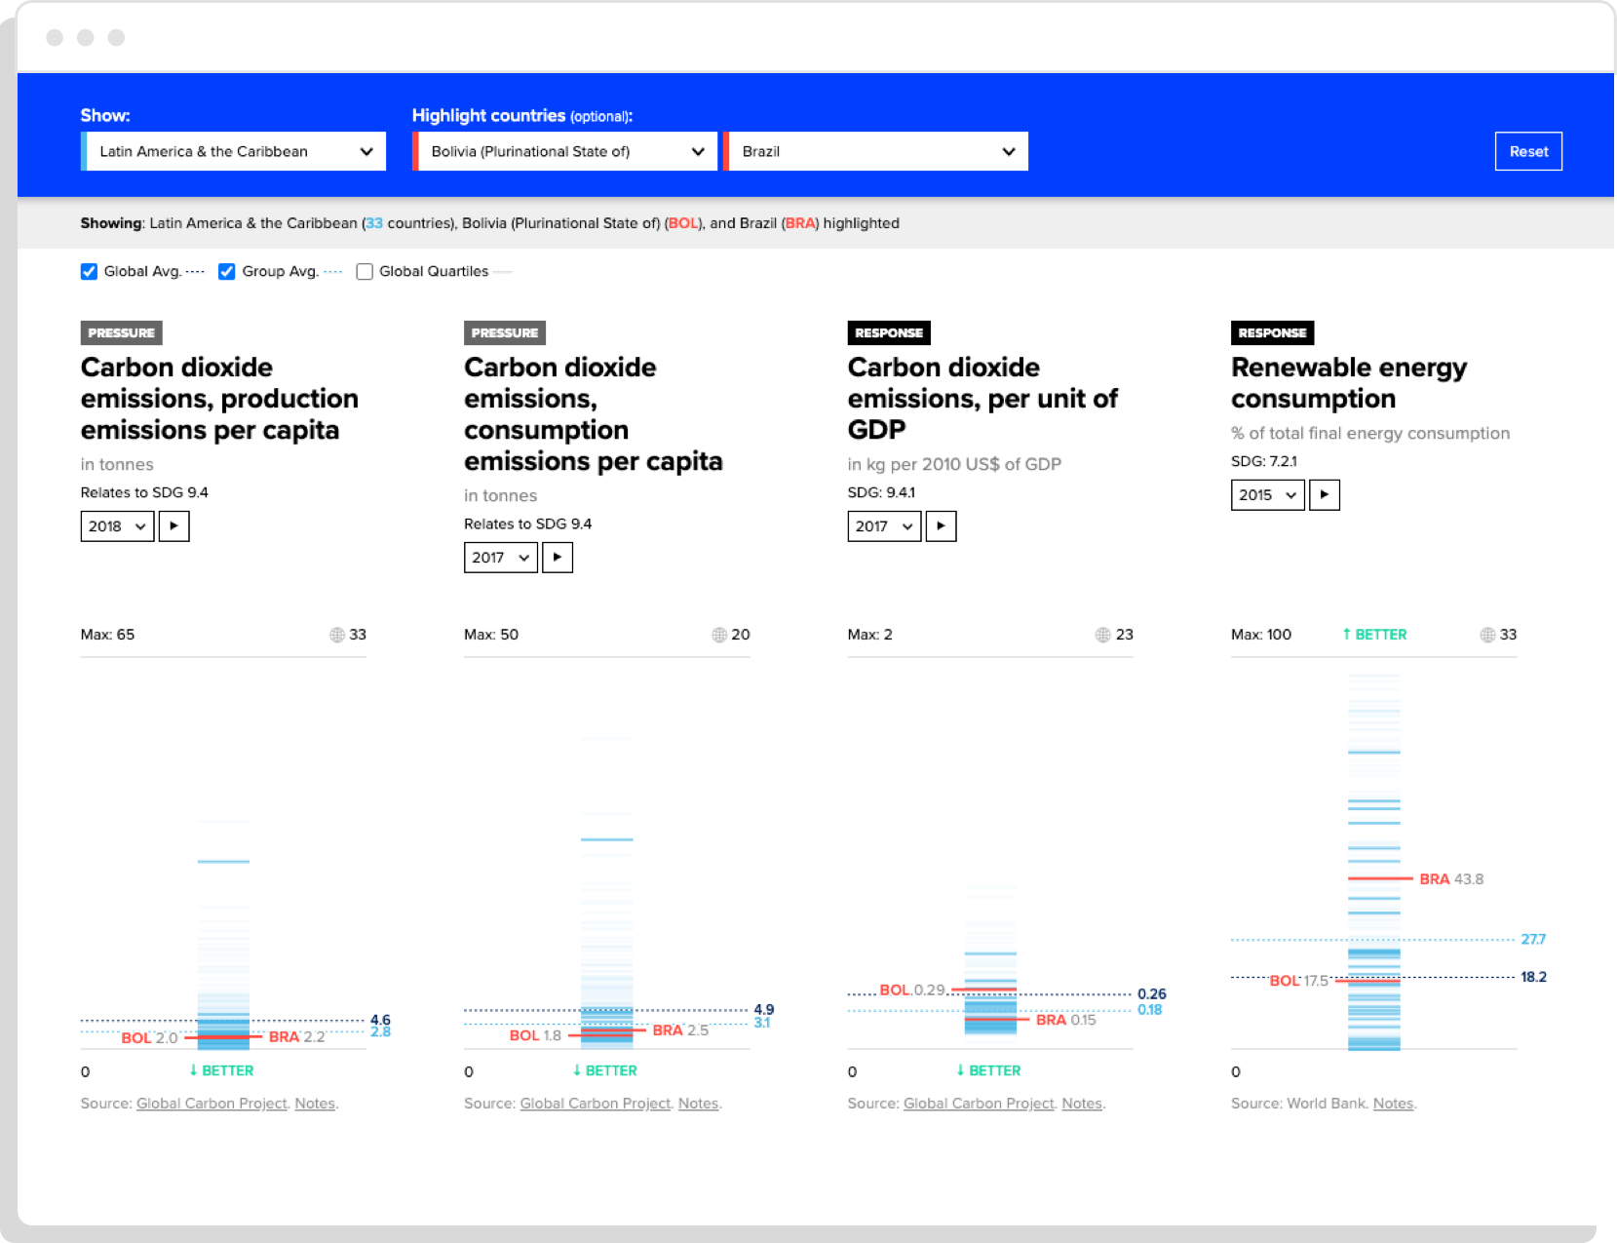Play the consumption emissions year animation
This screenshot has height=1243, width=1617.
(557, 558)
